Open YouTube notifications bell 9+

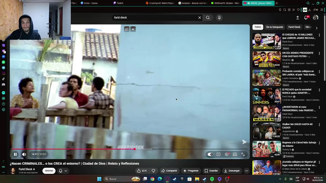point(306,18)
